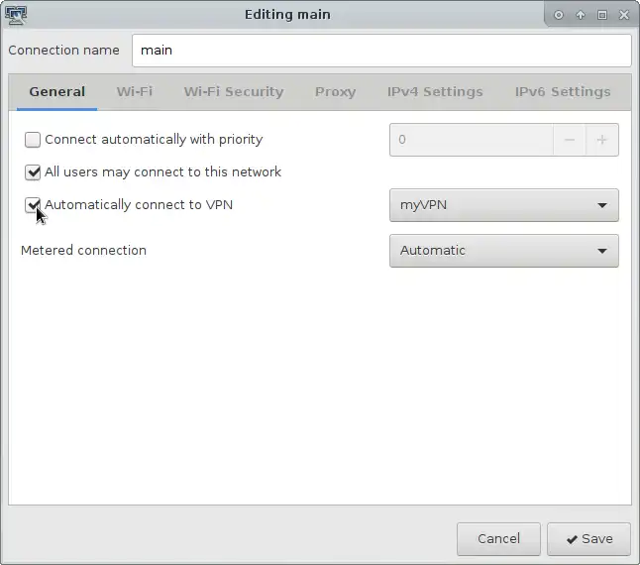Go to the Proxy tab
This screenshot has height=565, width=640.
335,92
